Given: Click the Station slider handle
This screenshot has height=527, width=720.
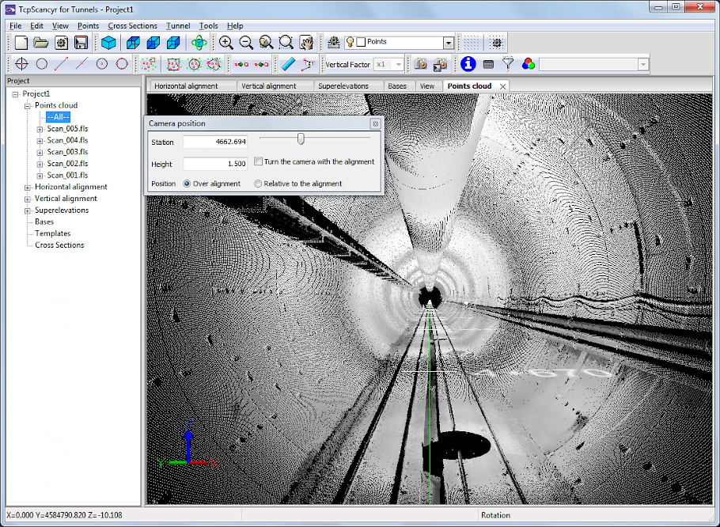Looking at the screenshot, I should coord(301,139).
